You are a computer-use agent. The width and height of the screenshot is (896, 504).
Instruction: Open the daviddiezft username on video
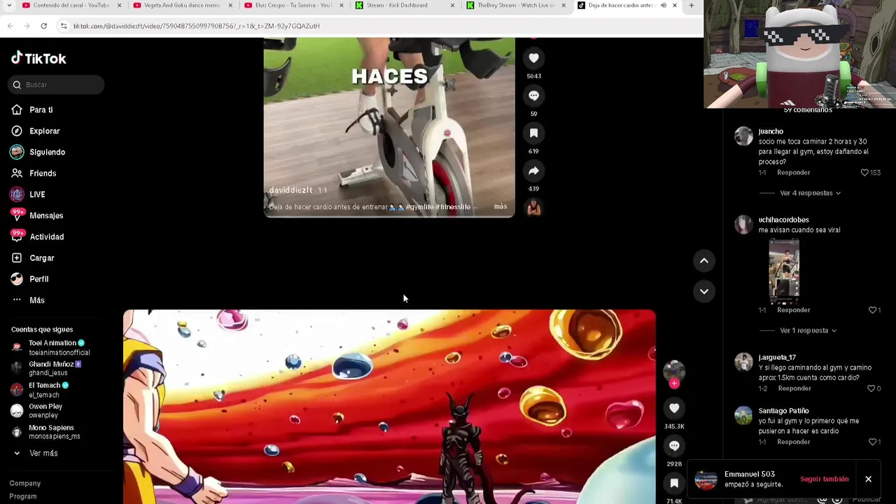290,190
